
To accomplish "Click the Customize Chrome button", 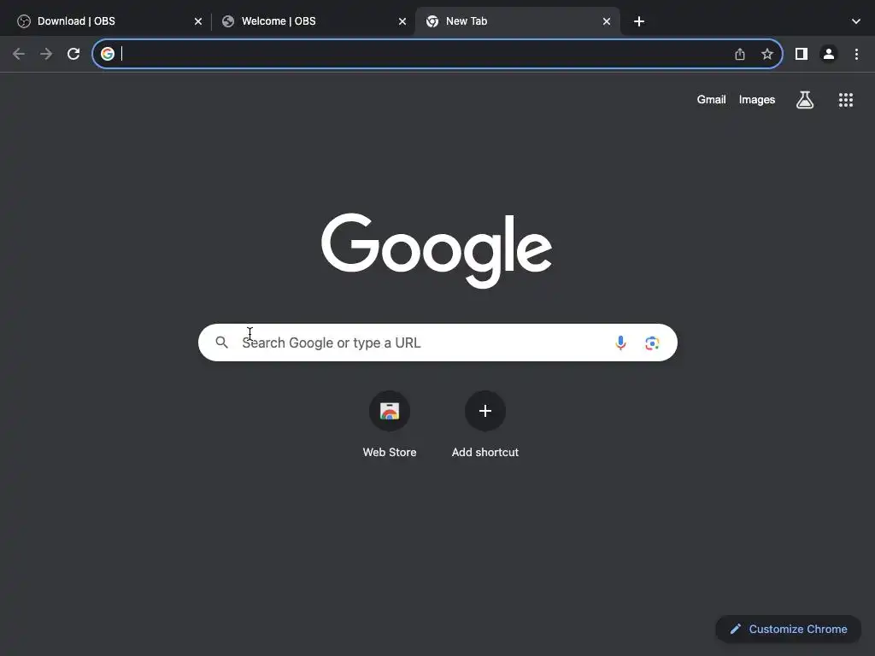I will click(789, 630).
